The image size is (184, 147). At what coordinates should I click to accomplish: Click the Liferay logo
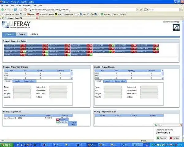pyautogui.click(x=16, y=24)
